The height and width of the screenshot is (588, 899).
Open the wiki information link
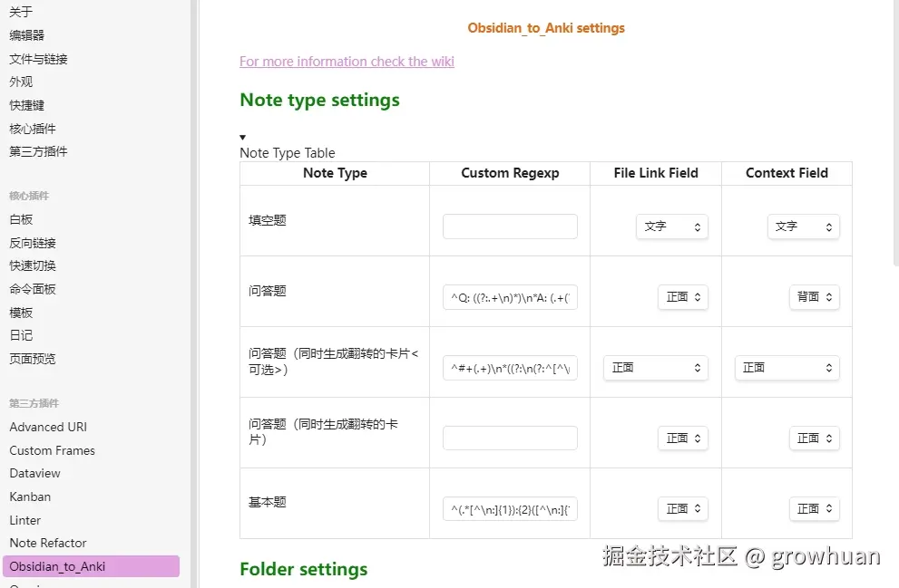(x=347, y=62)
